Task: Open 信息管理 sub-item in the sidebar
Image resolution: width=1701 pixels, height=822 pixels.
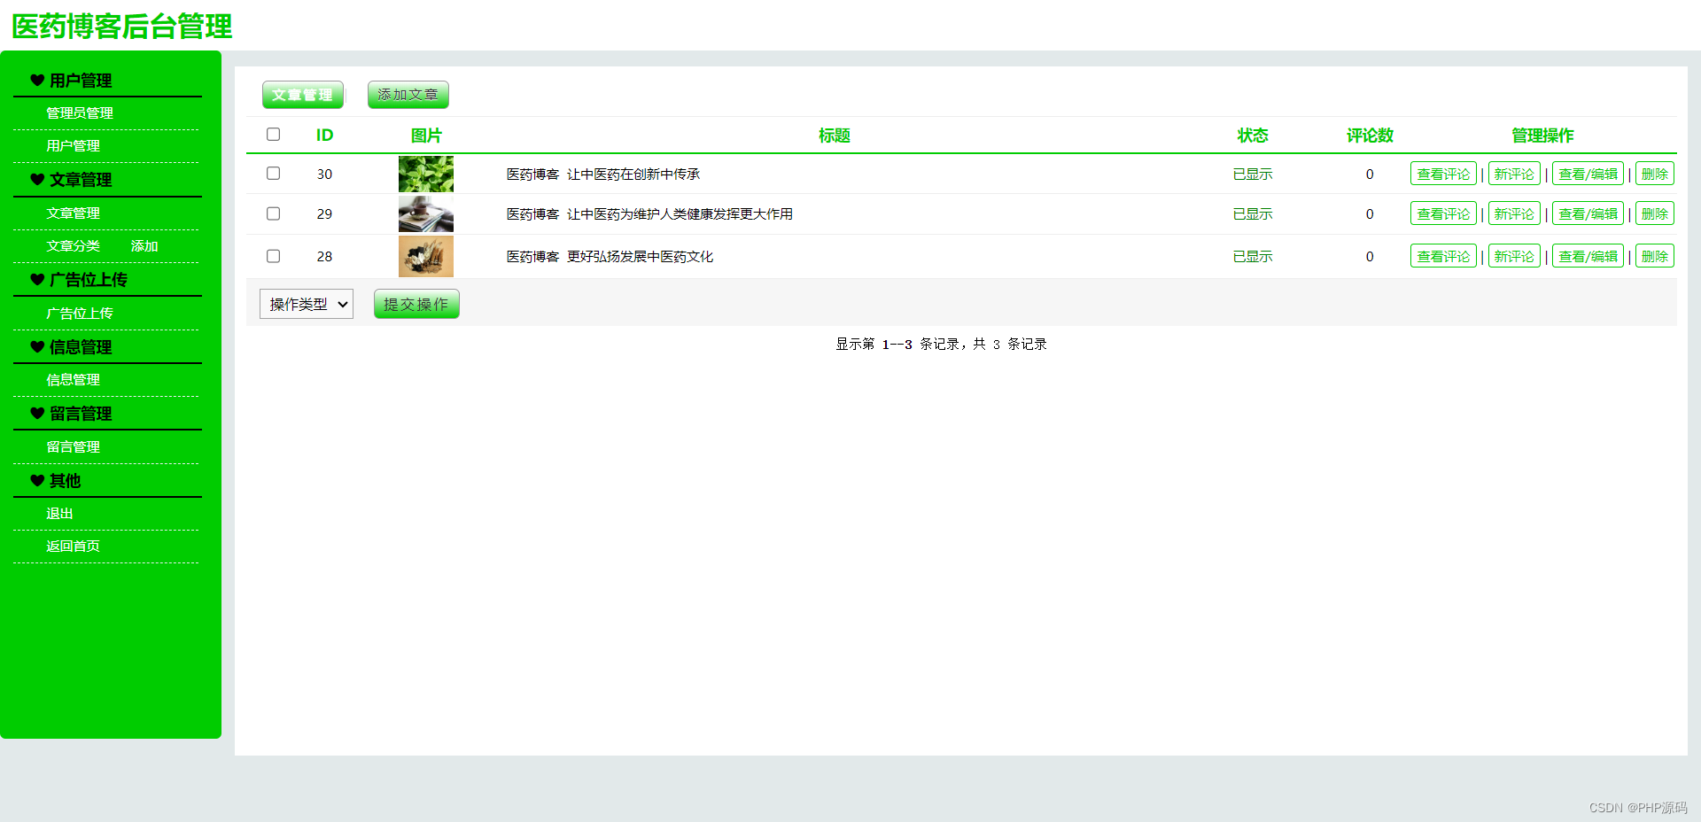Action: (73, 380)
